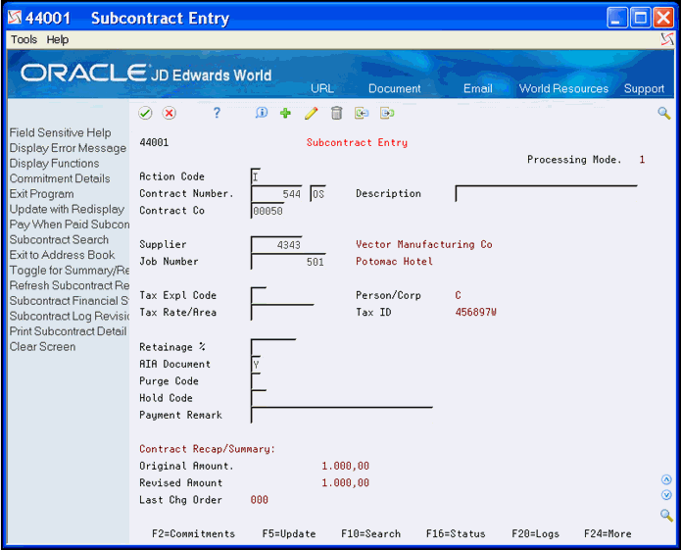
Task: Click the Retainage % field
Action: [273, 347]
